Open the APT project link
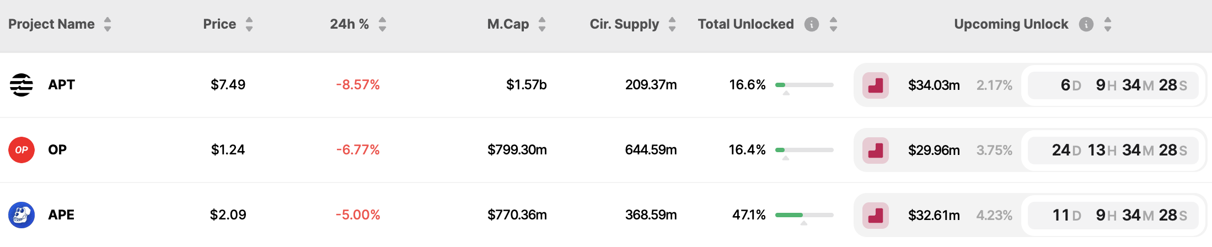This screenshot has height=247, width=1212. coord(61,85)
